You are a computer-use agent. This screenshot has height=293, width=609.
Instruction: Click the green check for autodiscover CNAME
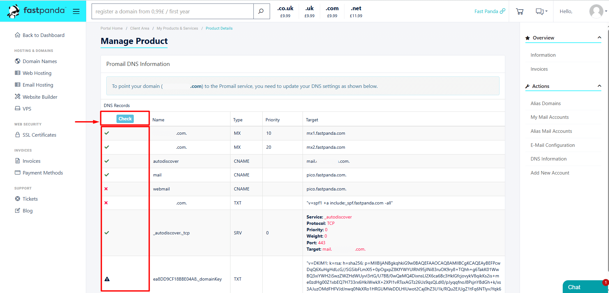[x=107, y=161]
